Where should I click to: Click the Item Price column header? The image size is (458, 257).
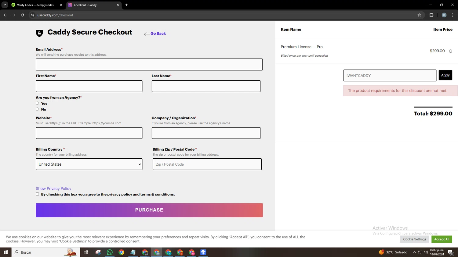(x=443, y=30)
